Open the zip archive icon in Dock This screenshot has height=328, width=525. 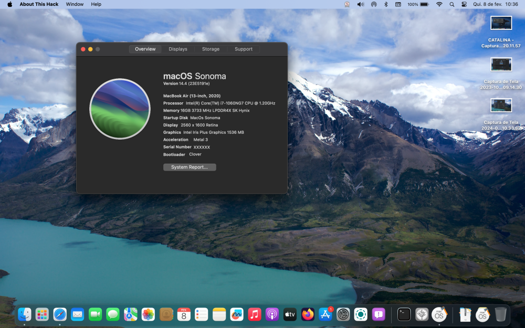pyautogui.click(x=465, y=314)
